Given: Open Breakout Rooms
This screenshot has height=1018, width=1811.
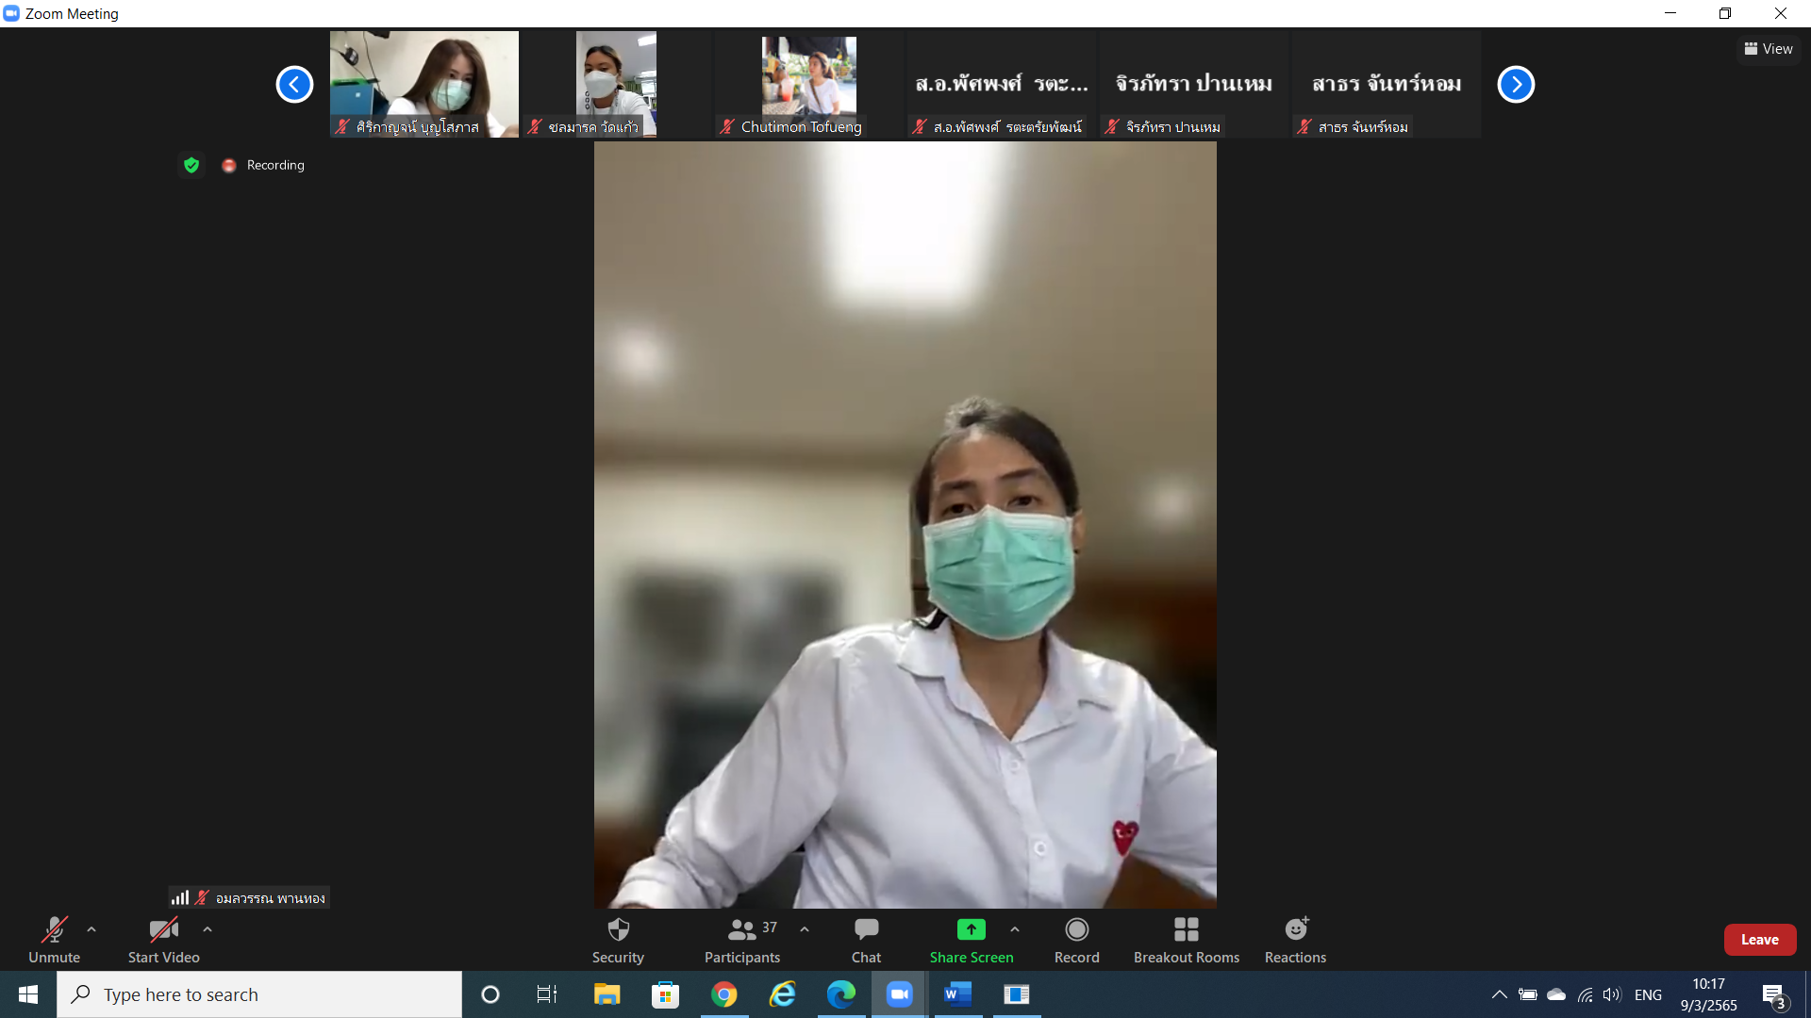Looking at the screenshot, I should pyautogui.click(x=1186, y=940).
